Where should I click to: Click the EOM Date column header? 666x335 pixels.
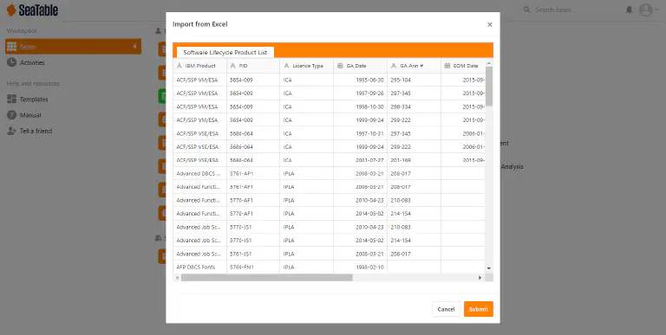click(463, 66)
